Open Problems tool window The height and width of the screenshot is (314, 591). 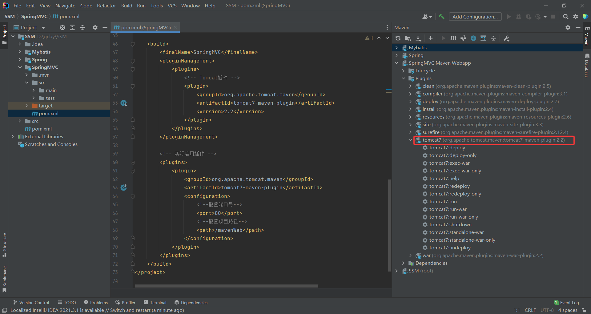pos(96,303)
